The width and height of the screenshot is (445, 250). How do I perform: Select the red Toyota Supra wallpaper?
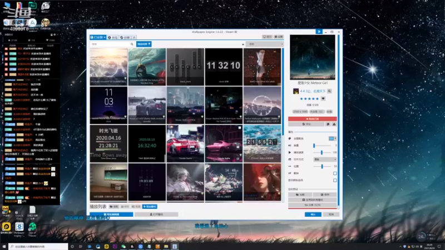click(185, 144)
